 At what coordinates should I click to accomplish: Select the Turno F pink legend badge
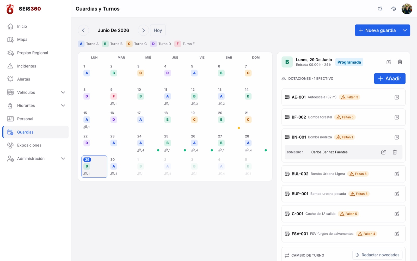pos(177,44)
